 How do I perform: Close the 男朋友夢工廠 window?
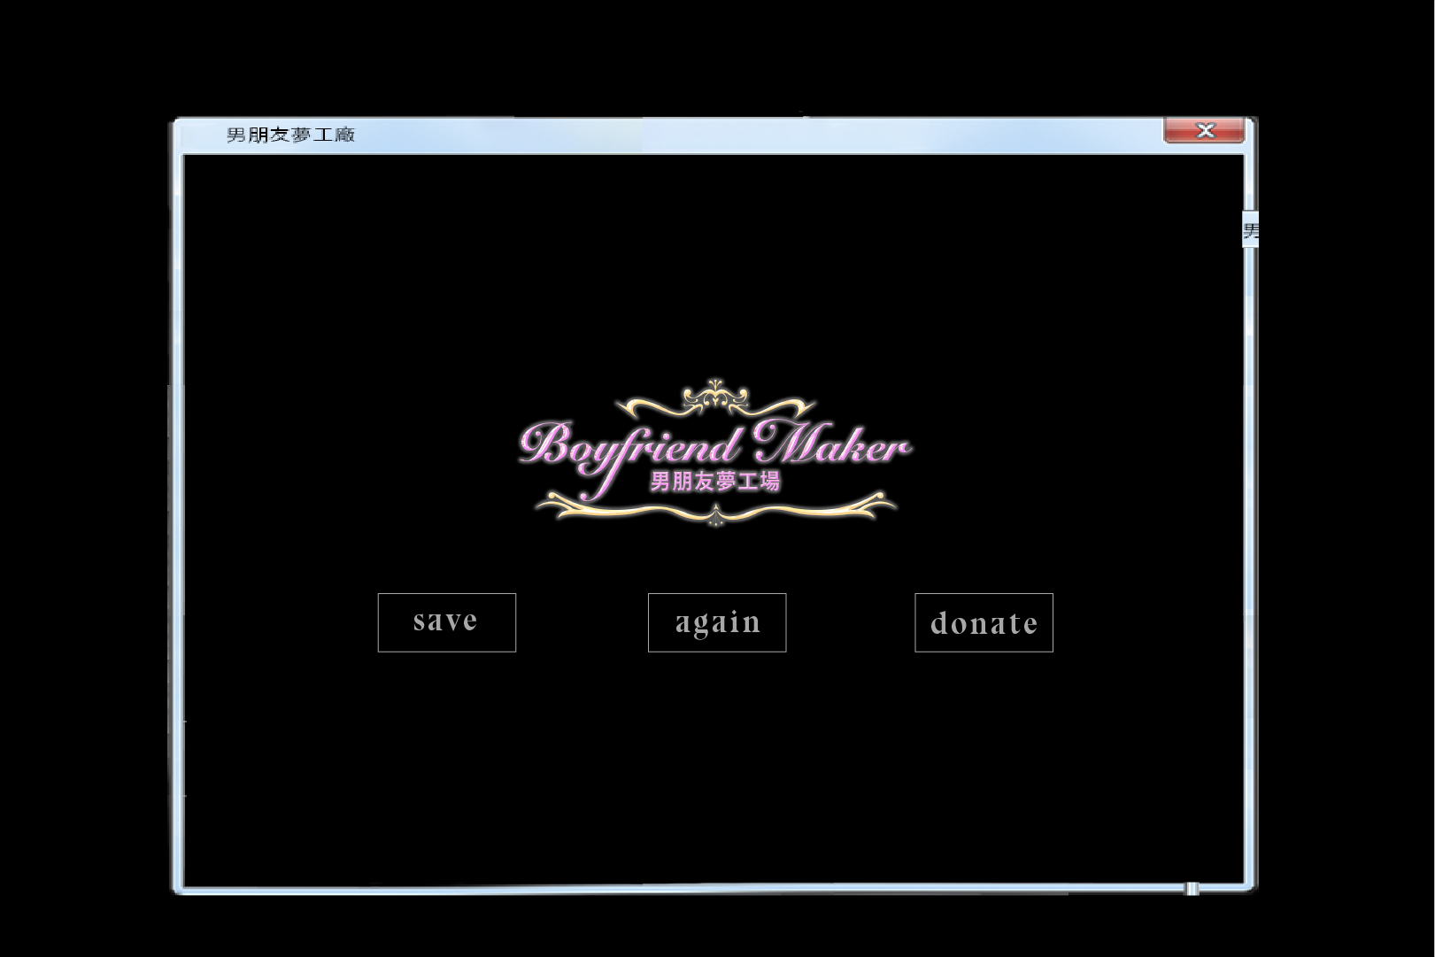click(x=1204, y=131)
